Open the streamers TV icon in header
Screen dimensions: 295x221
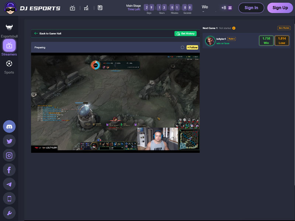pyautogui.click(x=72, y=8)
